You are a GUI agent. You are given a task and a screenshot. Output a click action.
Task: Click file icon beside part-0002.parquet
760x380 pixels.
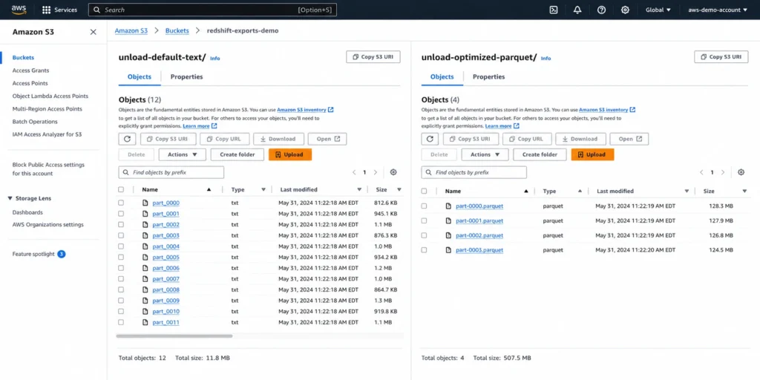(448, 235)
